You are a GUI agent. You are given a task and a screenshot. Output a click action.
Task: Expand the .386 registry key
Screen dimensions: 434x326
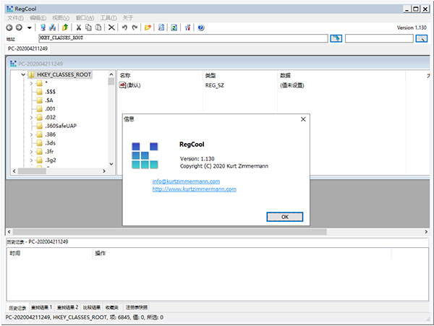(x=31, y=134)
